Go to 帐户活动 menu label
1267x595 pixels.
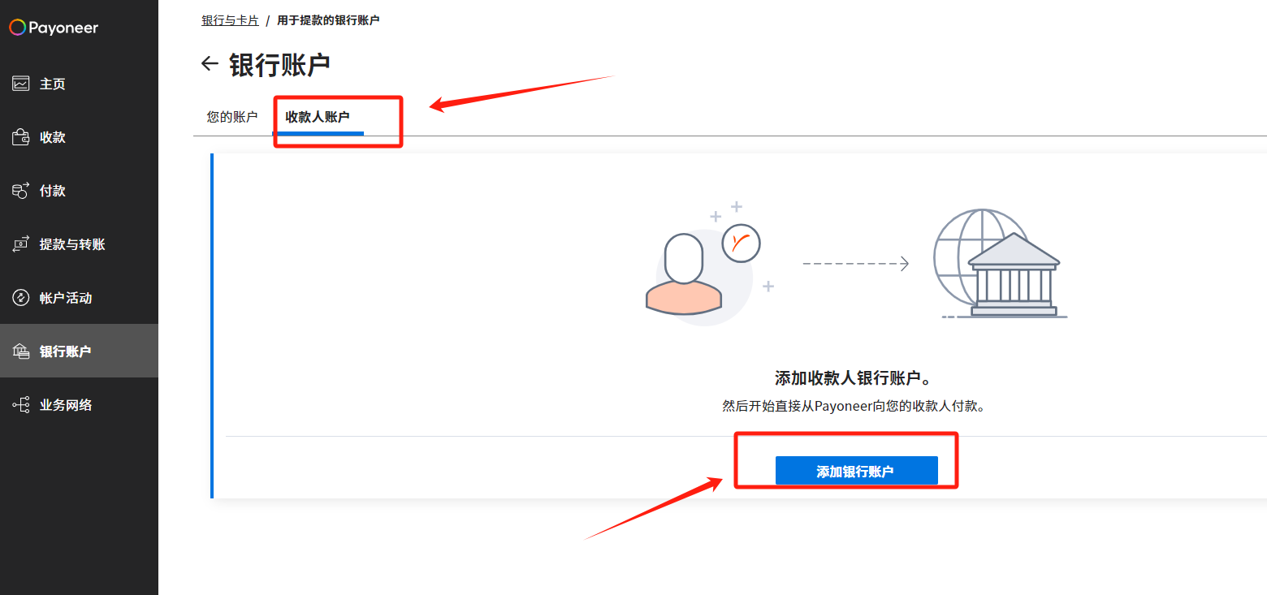[66, 298]
